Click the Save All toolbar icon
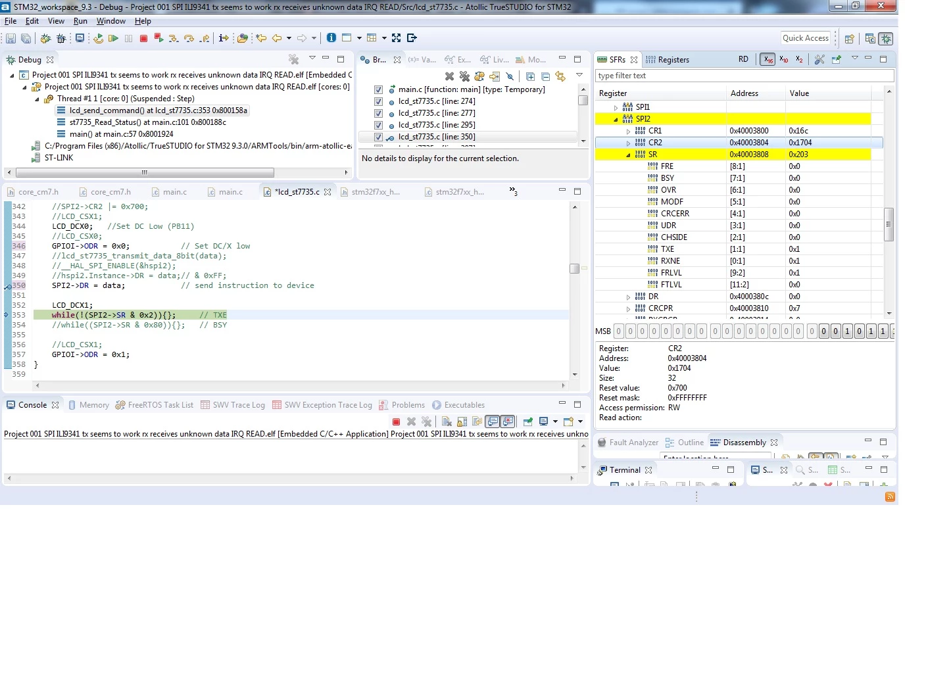Screen dimensions: 926x697 tap(26, 38)
